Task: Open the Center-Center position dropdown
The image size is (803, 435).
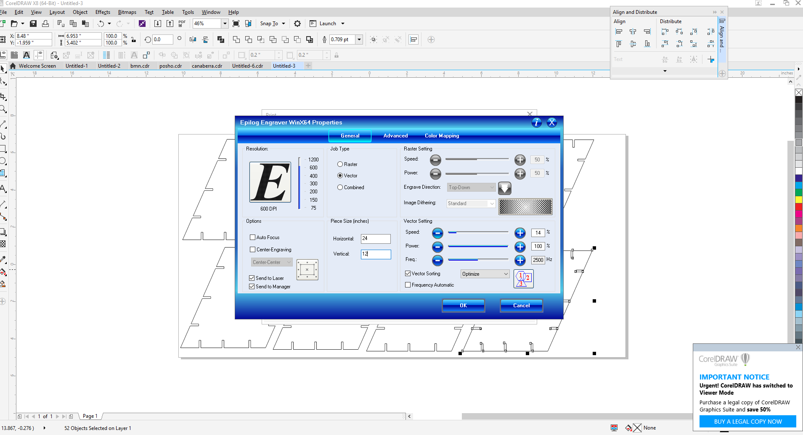Action: pyautogui.click(x=272, y=262)
